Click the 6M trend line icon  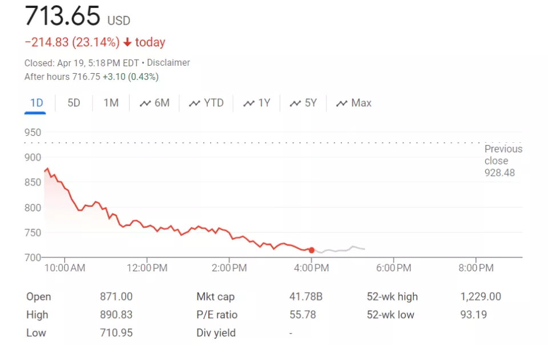click(146, 103)
